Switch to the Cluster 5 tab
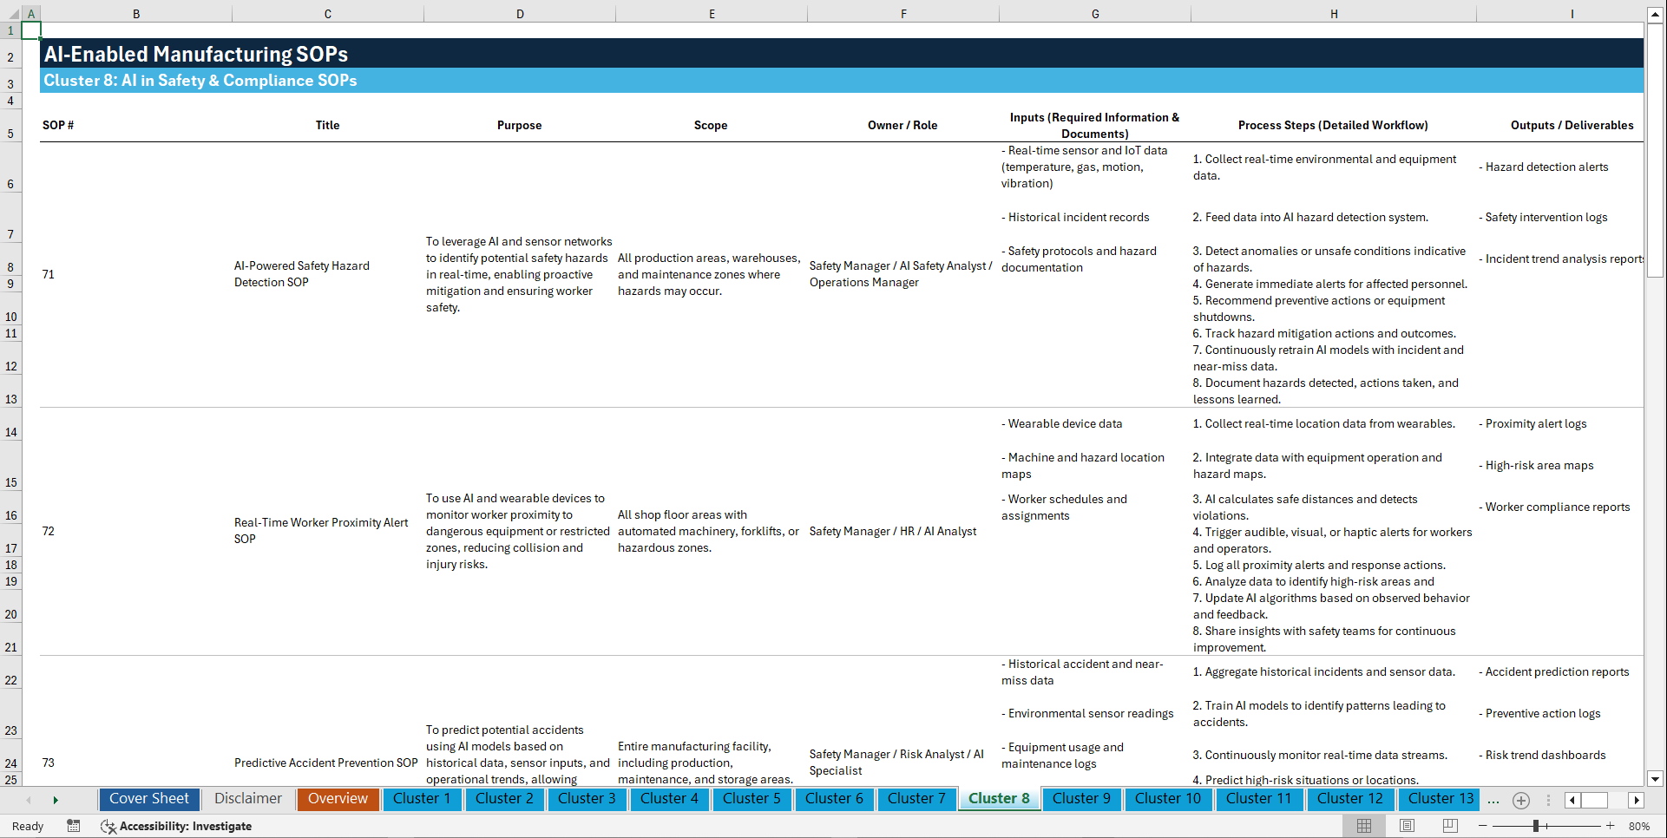 [751, 799]
